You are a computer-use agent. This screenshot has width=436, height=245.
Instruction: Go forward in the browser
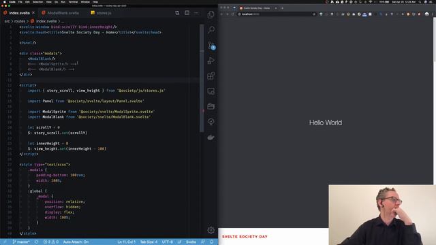tap(227, 14)
